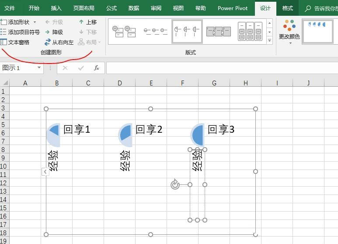This screenshot has width=338, height=244.
Task: Open 更改颜色 color options
Action: 289,32
